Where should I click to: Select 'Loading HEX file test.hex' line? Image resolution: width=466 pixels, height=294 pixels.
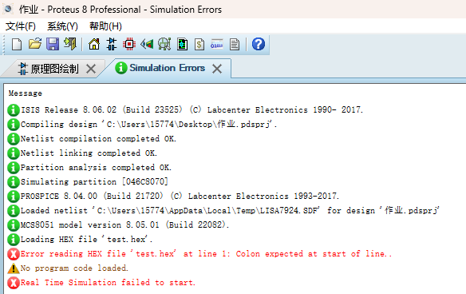click(86, 239)
